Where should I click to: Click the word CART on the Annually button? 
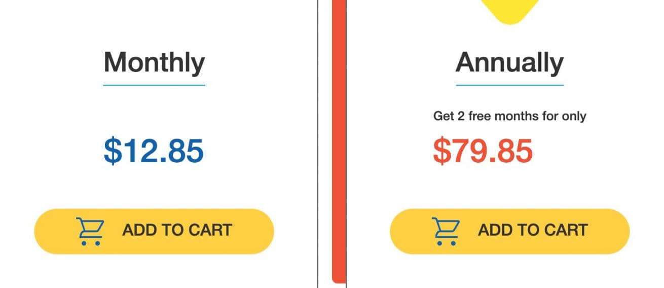[x=566, y=230]
